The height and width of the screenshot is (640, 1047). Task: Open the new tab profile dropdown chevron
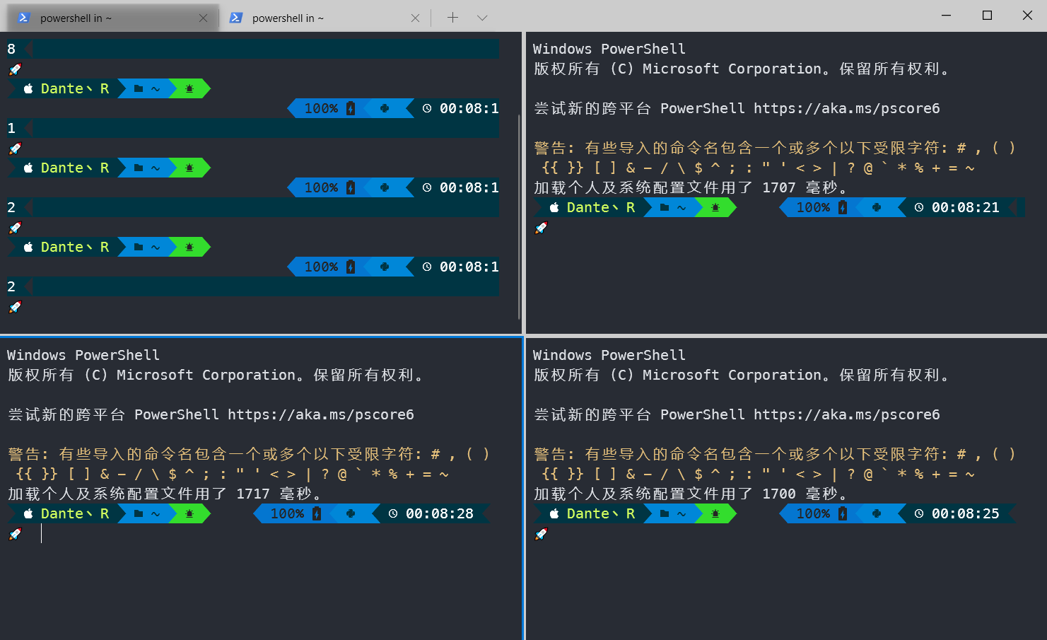(x=482, y=18)
